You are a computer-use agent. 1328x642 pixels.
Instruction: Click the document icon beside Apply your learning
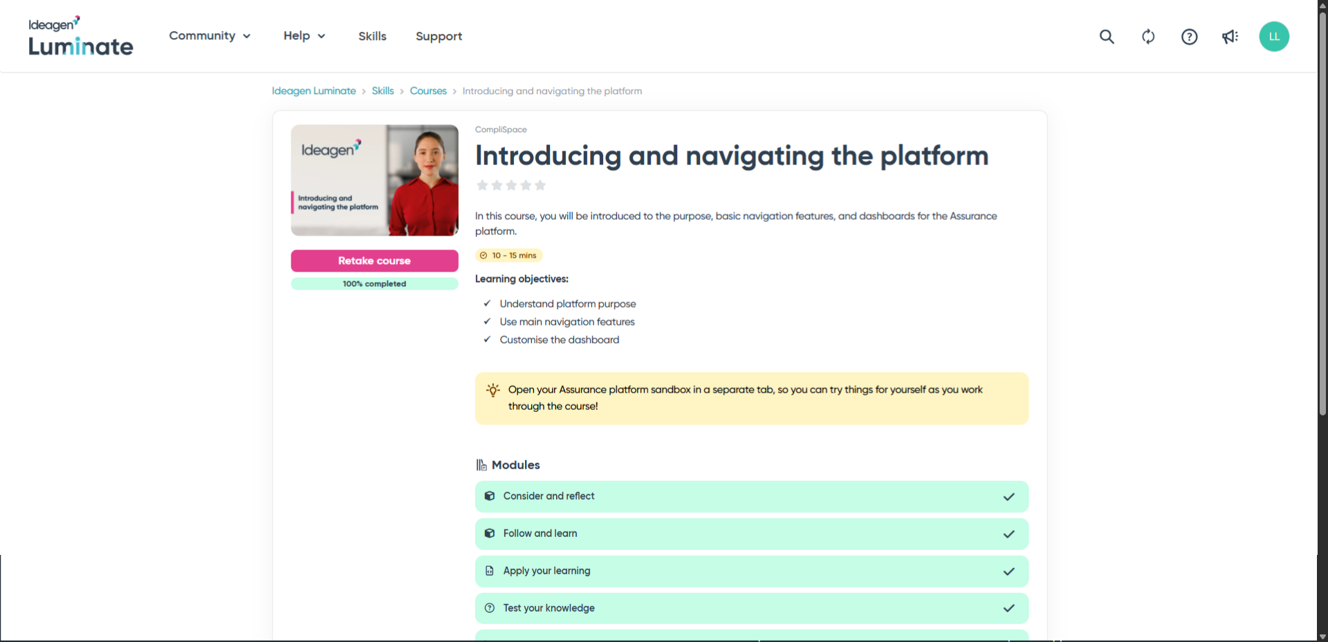490,571
